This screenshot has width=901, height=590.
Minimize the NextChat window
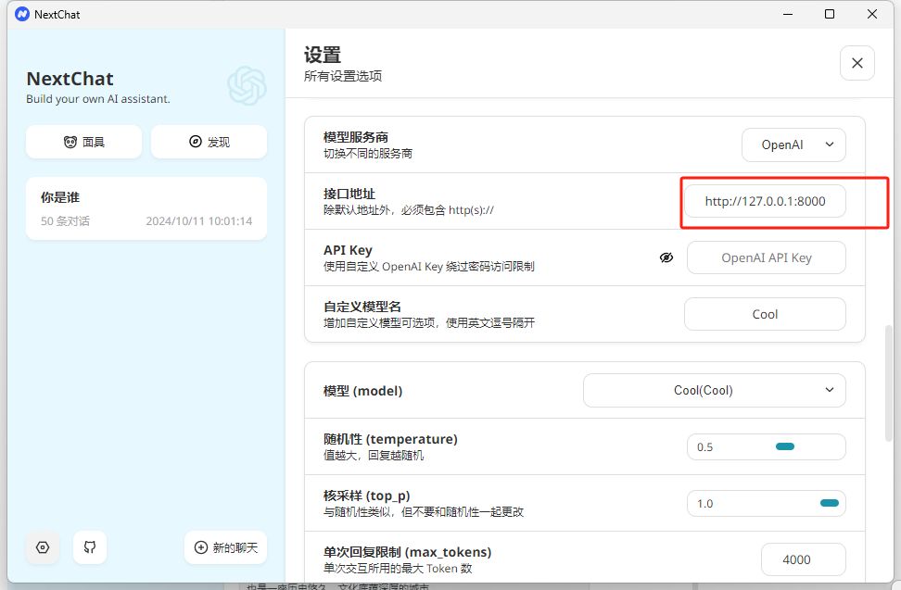(788, 14)
